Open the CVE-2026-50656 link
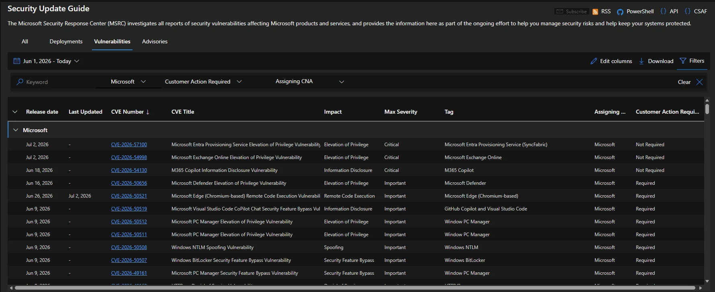Screen dimensions: 715x292 click(129, 183)
